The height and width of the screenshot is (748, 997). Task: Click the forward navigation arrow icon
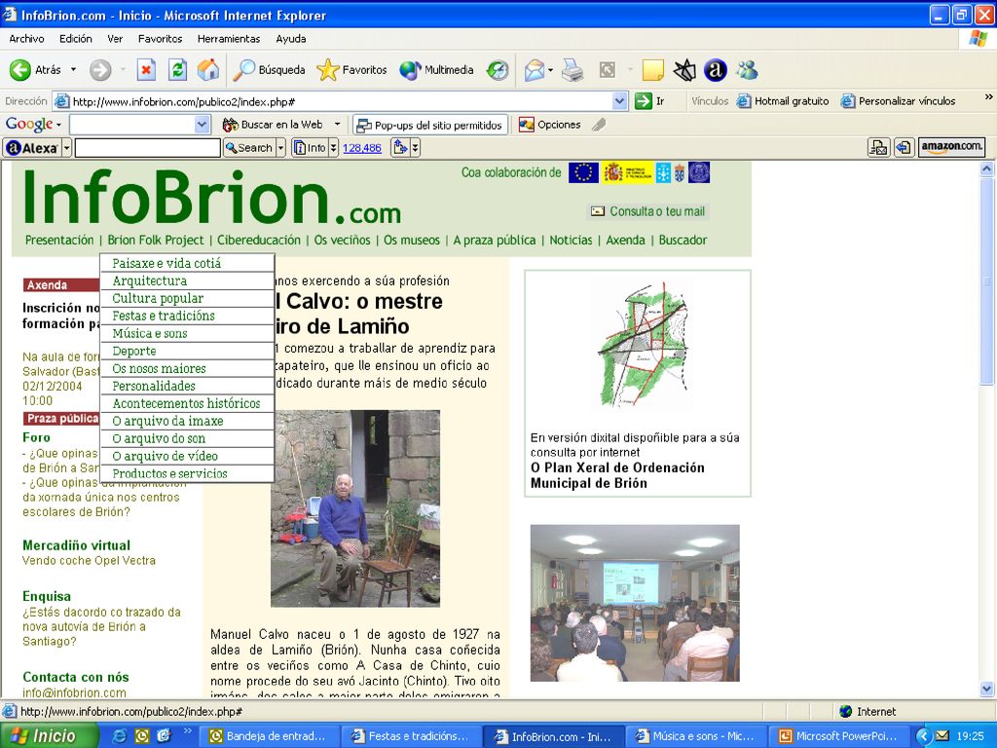pyautogui.click(x=100, y=70)
